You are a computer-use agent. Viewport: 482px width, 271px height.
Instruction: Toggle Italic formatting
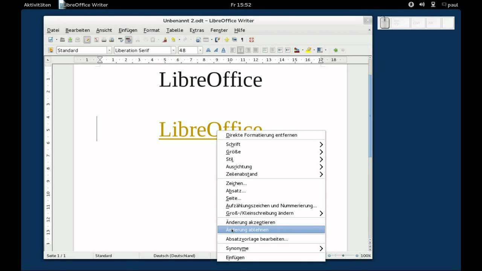pyautogui.click(x=216, y=50)
